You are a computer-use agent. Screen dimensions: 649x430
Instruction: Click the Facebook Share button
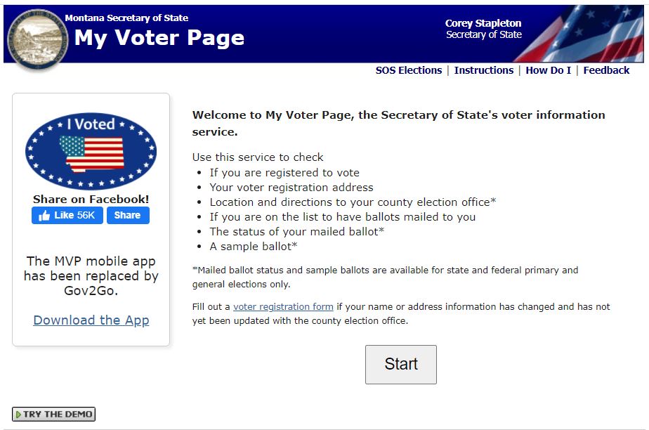coord(128,215)
